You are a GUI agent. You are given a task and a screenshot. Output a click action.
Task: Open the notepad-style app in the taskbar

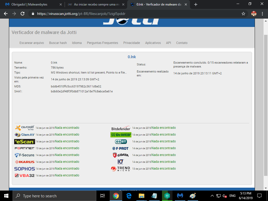(x=154, y=196)
